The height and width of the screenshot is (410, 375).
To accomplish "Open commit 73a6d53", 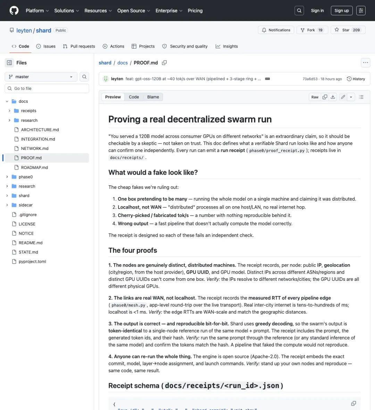I will pos(310,79).
